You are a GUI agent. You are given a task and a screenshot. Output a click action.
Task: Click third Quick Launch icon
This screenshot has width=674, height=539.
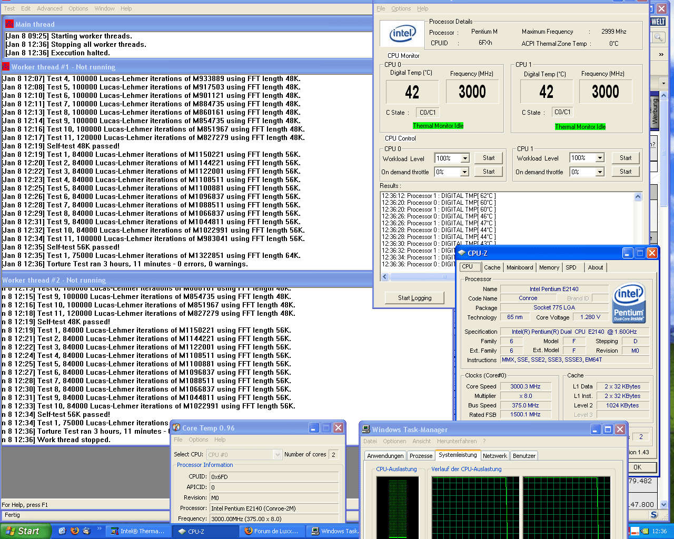tap(86, 531)
